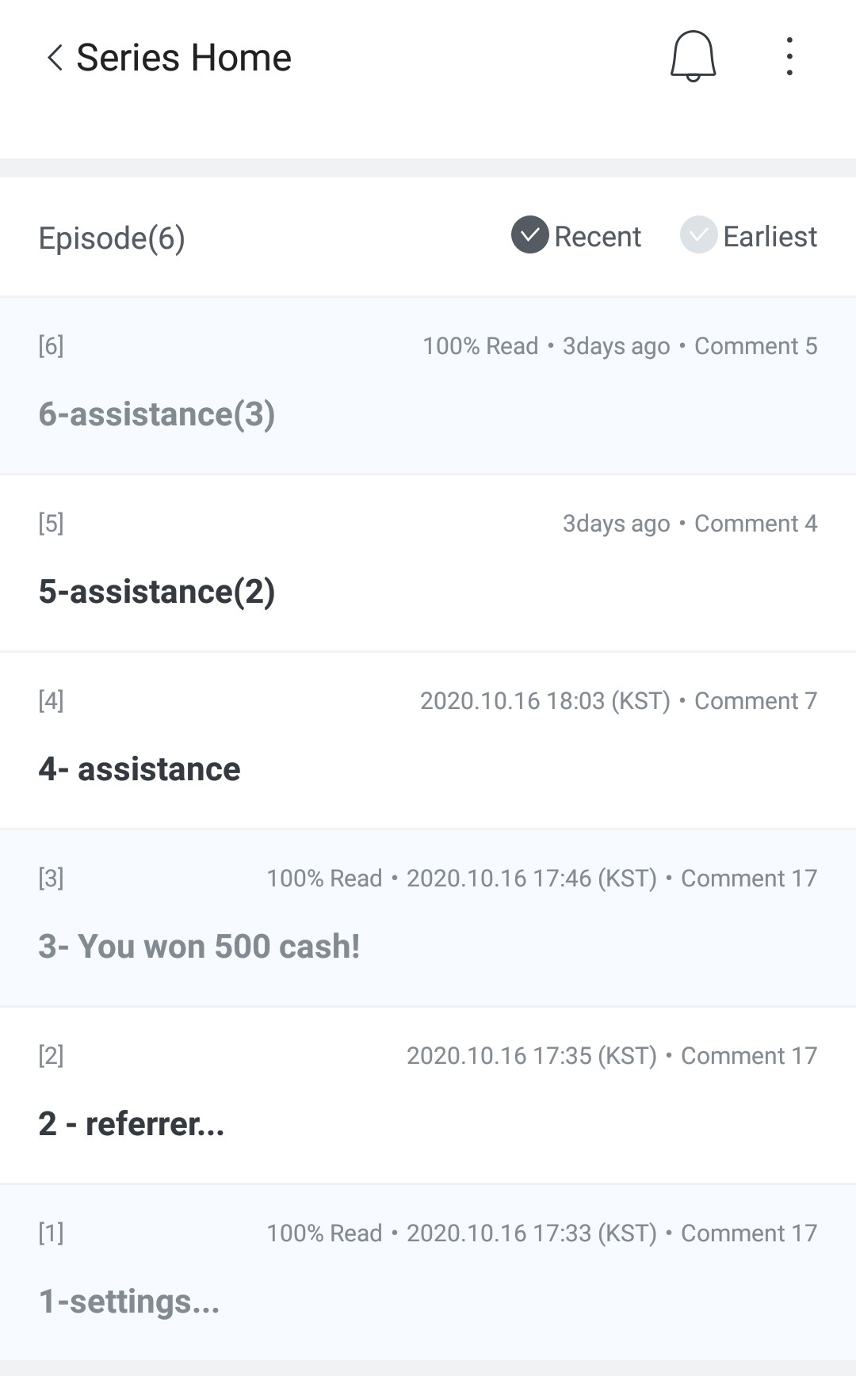The height and width of the screenshot is (1376, 856).
Task: Open episode 2 - referrer...
Action: 132,1124
